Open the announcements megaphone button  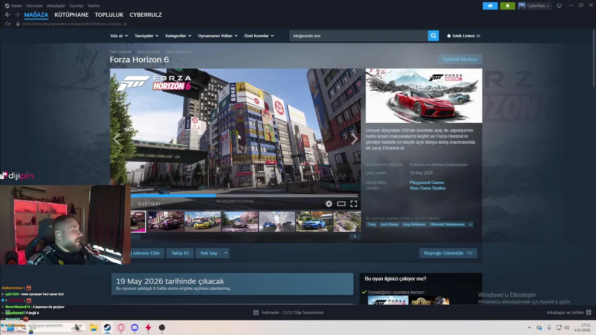coord(490,6)
